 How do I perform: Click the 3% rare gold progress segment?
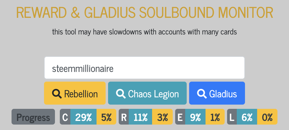tap(162, 117)
